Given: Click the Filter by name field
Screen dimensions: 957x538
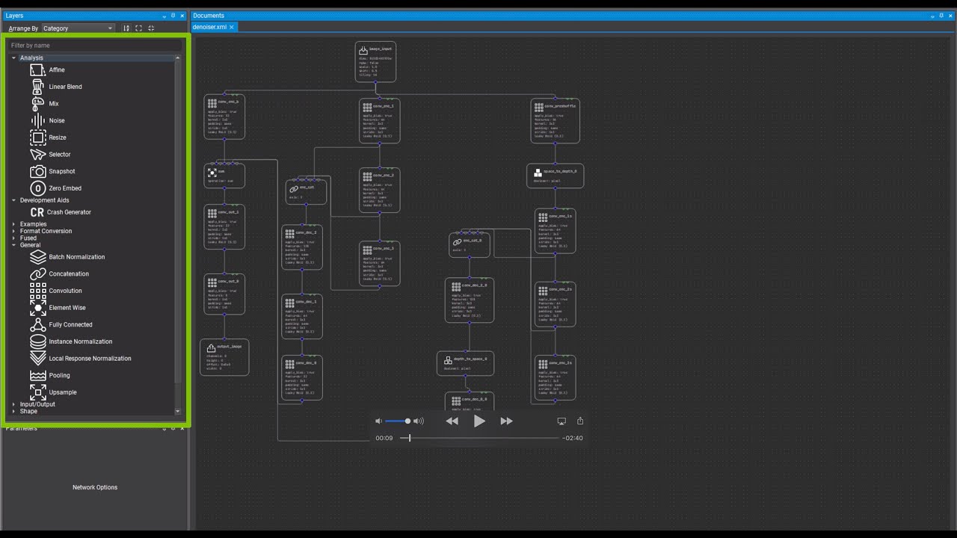Looking at the screenshot, I should 94,46.
